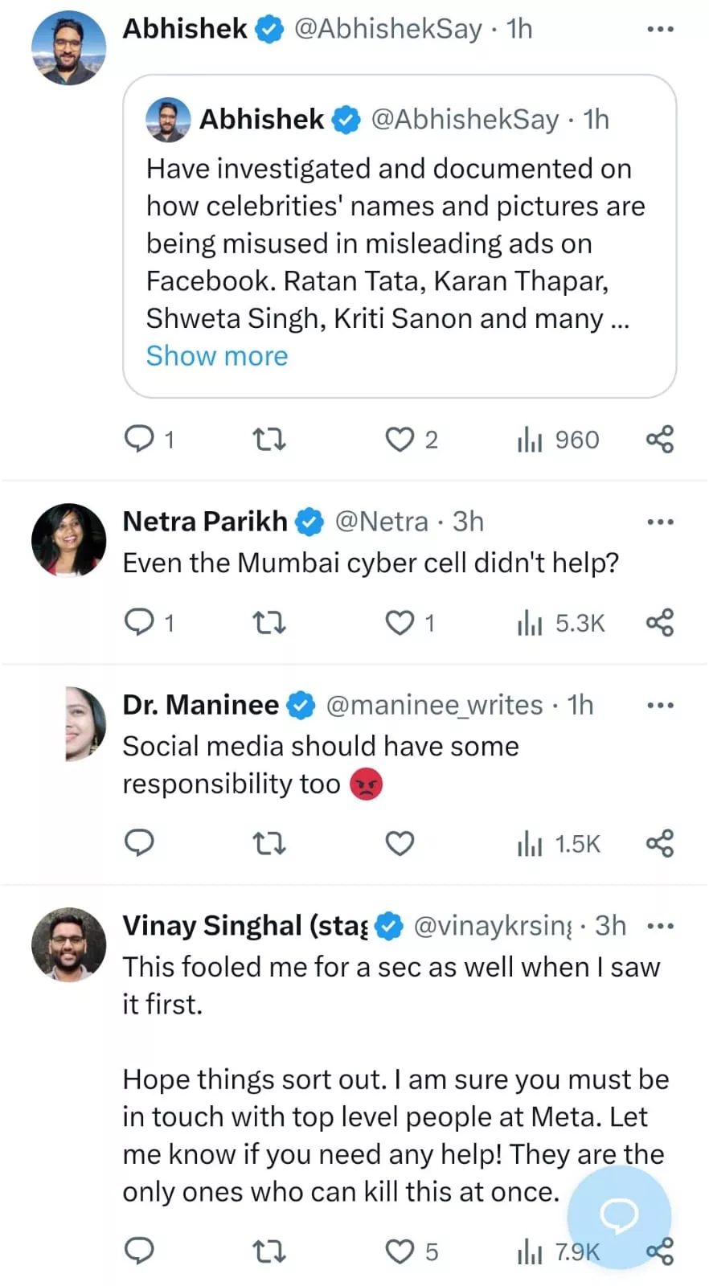The image size is (709, 1286).
Task: Like Netra Parikh's tweet
Action: click(x=400, y=622)
